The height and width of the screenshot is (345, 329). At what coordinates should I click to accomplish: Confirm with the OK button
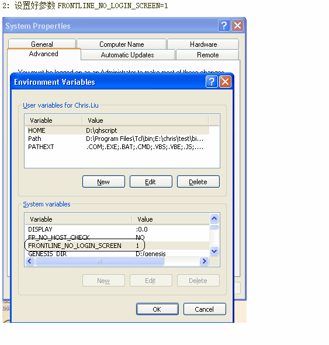[x=157, y=309]
